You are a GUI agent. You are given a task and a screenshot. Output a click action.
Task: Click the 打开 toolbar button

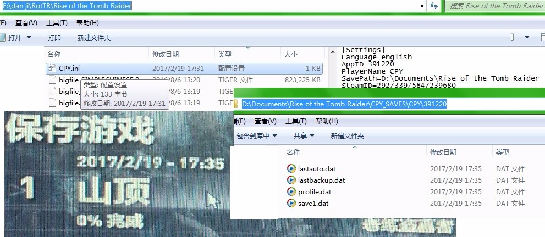(11, 37)
